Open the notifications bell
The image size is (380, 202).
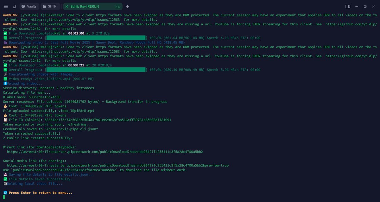[x=15, y=6]
